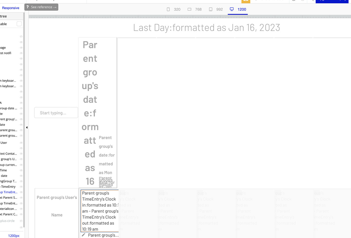Toggle visibility of the 'test notifi' element
The height and width of the screenshot is (238, 351).
click(x=21, y=53)
